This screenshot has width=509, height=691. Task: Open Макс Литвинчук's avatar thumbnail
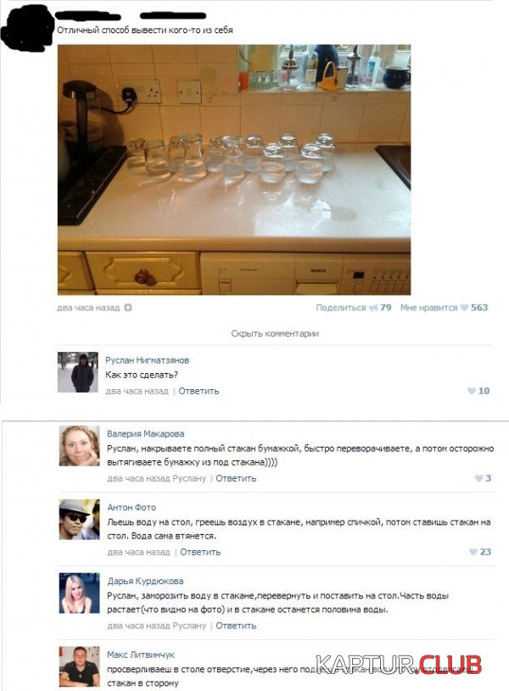tap(80, 666)
